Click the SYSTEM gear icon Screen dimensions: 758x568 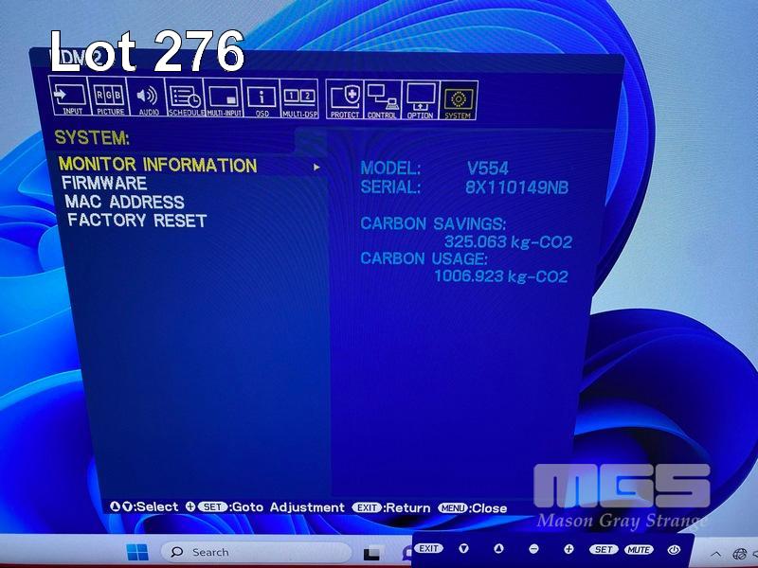click(x=459, y=99)
